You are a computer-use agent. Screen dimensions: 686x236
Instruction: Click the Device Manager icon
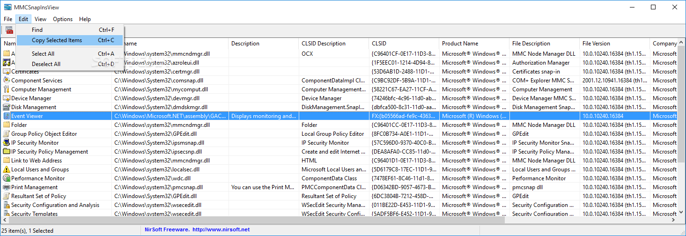[x=7, y=98]
